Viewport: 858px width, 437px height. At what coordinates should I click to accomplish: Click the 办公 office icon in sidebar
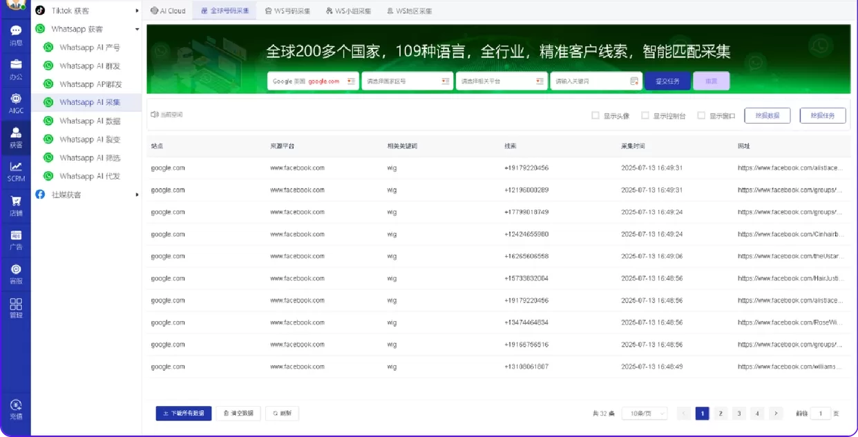pyautogui.click(x=15, y=69)
